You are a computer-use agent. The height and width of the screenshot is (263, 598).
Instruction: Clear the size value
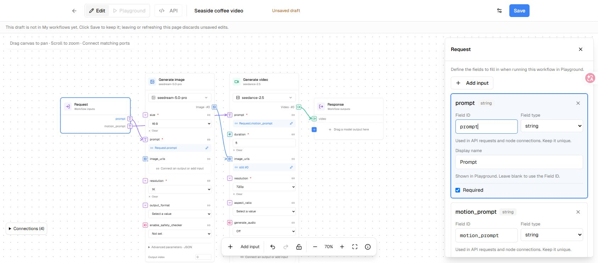[x=153, y=131]
